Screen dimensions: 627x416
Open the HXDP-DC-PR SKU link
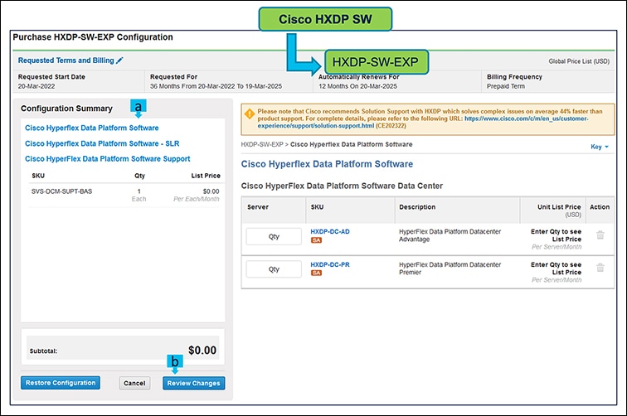(330, 264)
